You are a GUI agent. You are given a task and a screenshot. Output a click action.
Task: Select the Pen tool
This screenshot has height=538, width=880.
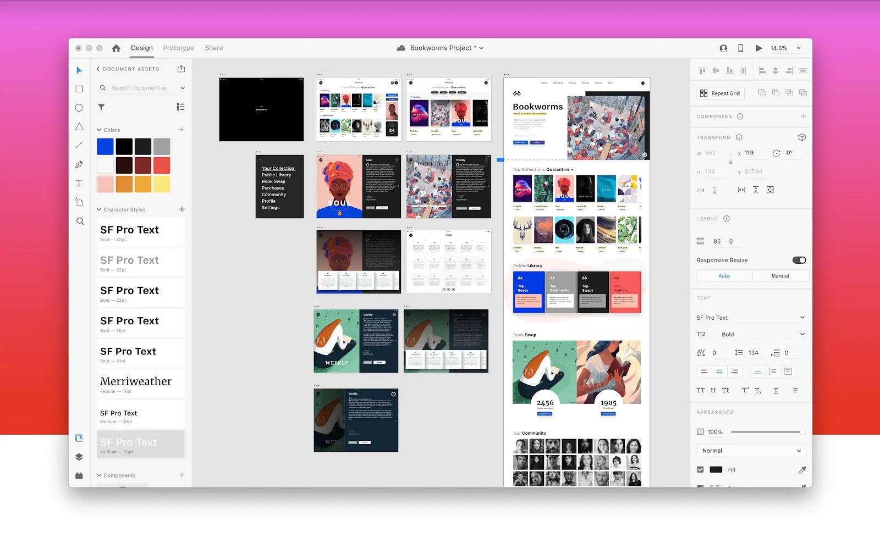pyautogui.click(x=79, y=164)
